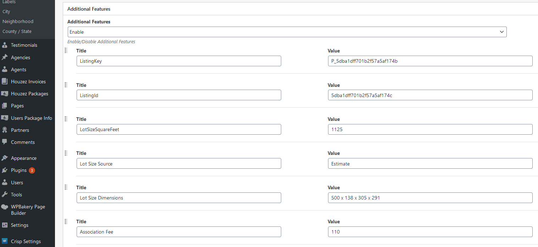Click the Association Fee title field
This screenshot has width=538, height=247.
click(x=179, y=232)
